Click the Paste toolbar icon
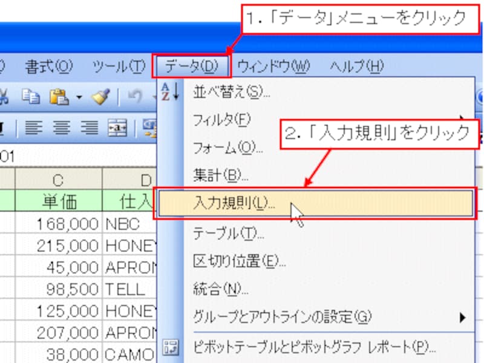This screenshot has width=484, height=363. tap(59, 97)
